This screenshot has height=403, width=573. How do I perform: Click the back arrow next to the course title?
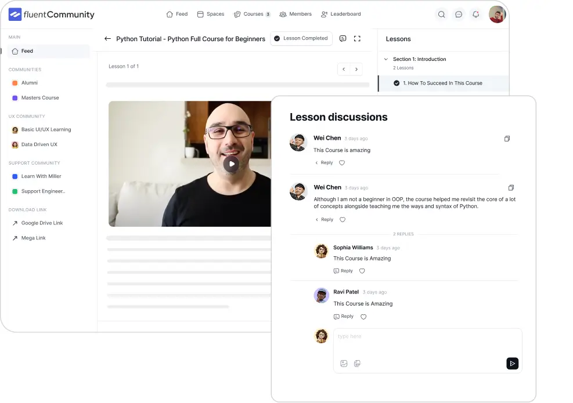tap(108, 39)
